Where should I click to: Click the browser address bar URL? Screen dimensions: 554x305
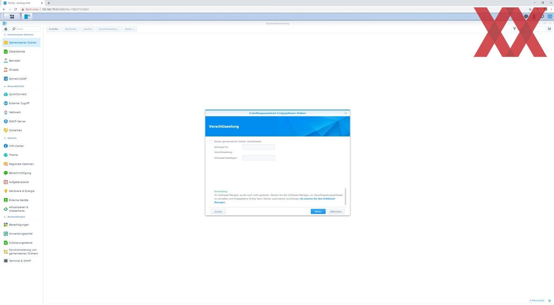click(65, 9)
